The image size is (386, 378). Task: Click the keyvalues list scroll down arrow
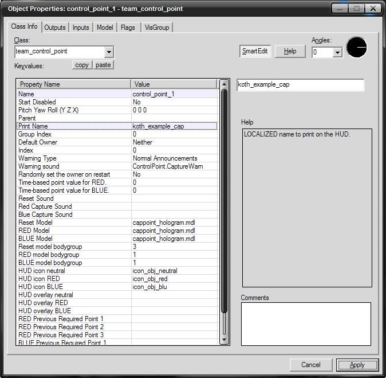[x=224, y=341]
